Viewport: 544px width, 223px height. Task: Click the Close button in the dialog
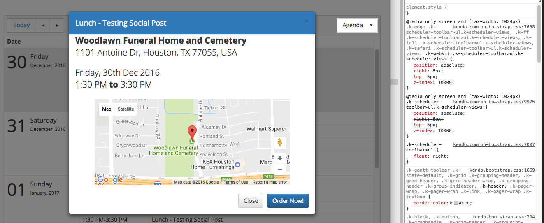pyautogui.click(x=251, y=201)
